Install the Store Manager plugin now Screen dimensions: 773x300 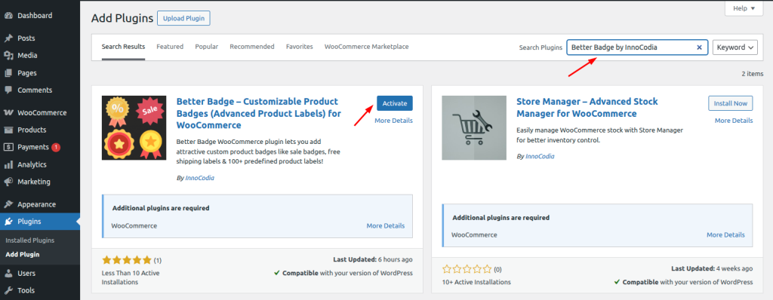(x=731, y=103)
